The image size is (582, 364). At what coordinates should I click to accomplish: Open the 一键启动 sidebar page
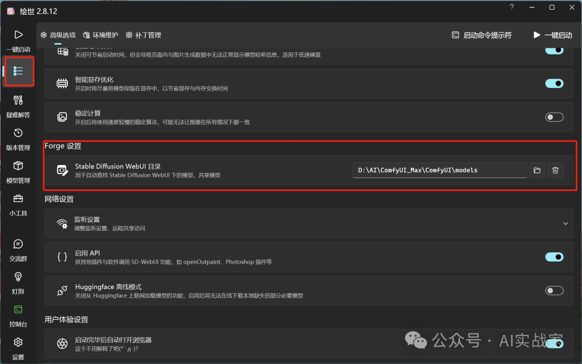(18, 41)
